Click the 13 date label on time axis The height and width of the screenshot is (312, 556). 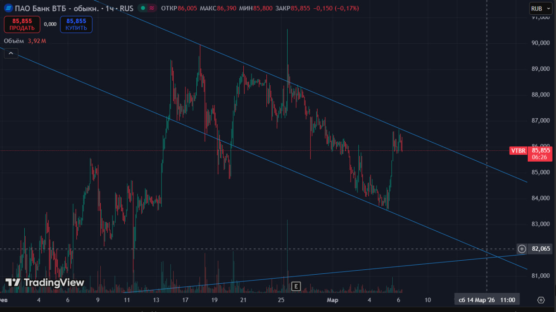[156, 300]
